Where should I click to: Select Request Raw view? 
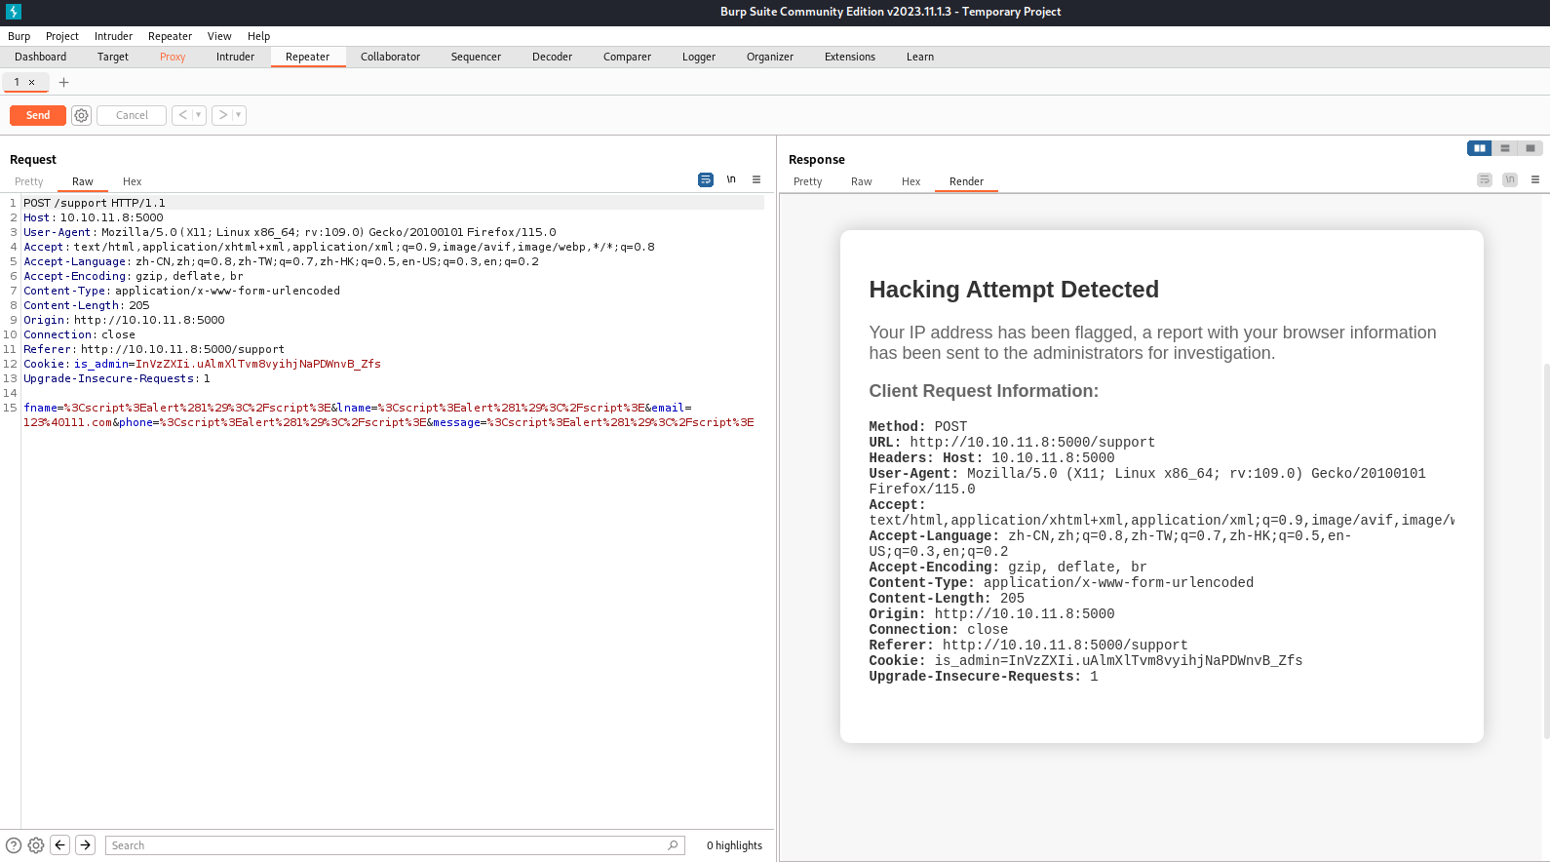click(83, 181)
